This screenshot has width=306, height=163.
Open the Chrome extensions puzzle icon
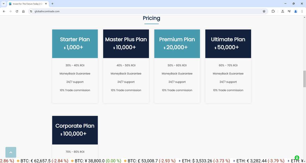(273, 11)
